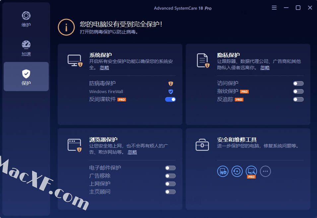Click 忽略 link under 浏览器保护
Viewport: 317px width, 218px height.
(132, 152)
